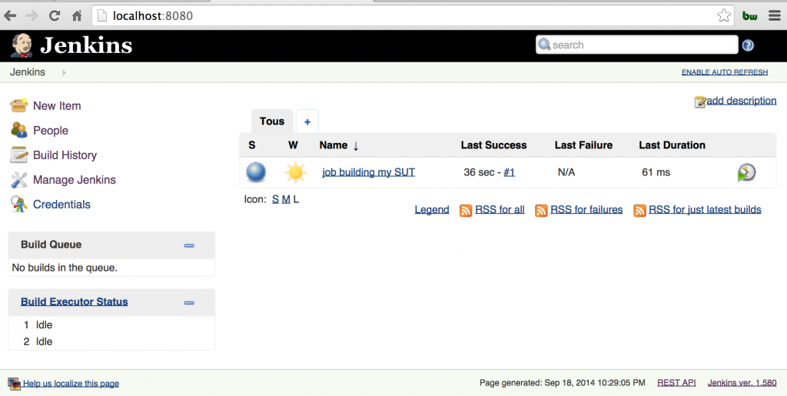Screen dimensions: 787x396
Task: Click the 61 ms duration cell
Action: pos(656,172)
